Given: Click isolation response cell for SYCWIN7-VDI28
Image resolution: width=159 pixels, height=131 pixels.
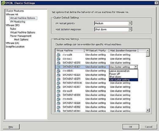Looking at the screenshot, I should pyautogui.click(x=120, y=103).
